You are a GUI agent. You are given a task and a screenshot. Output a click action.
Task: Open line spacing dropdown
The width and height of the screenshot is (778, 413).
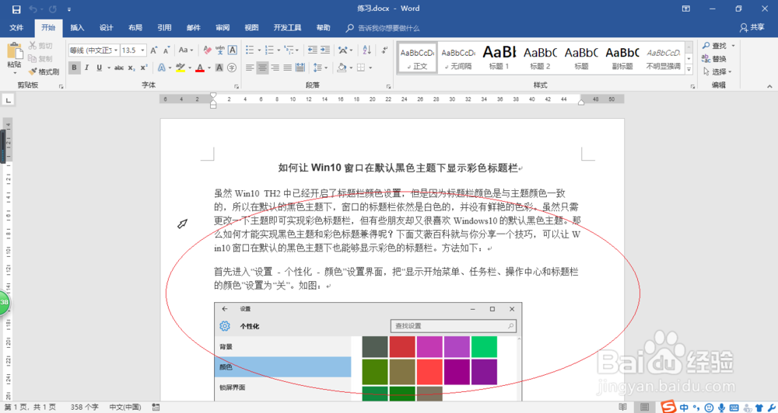(321, 68)
